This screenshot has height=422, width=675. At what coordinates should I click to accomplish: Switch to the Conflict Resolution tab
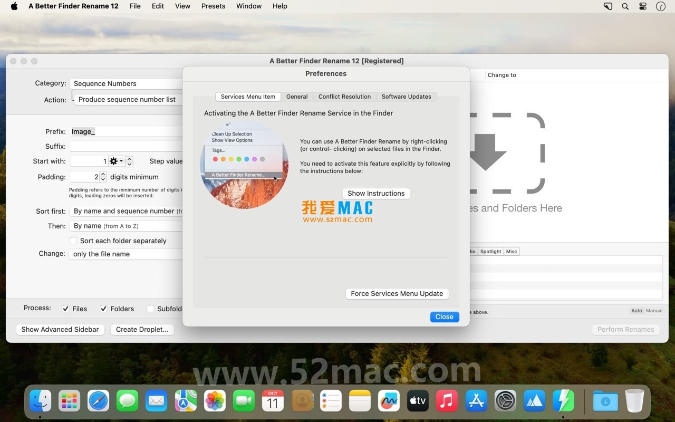click(344, 97)
